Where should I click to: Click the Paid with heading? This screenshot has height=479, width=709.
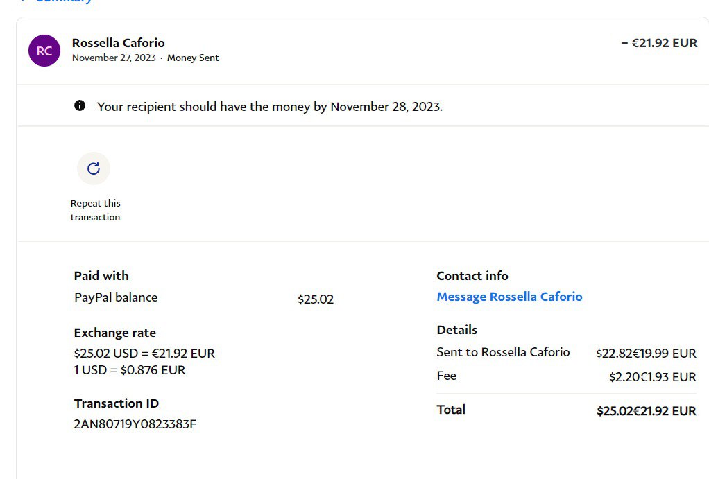(x=101, y=276)
